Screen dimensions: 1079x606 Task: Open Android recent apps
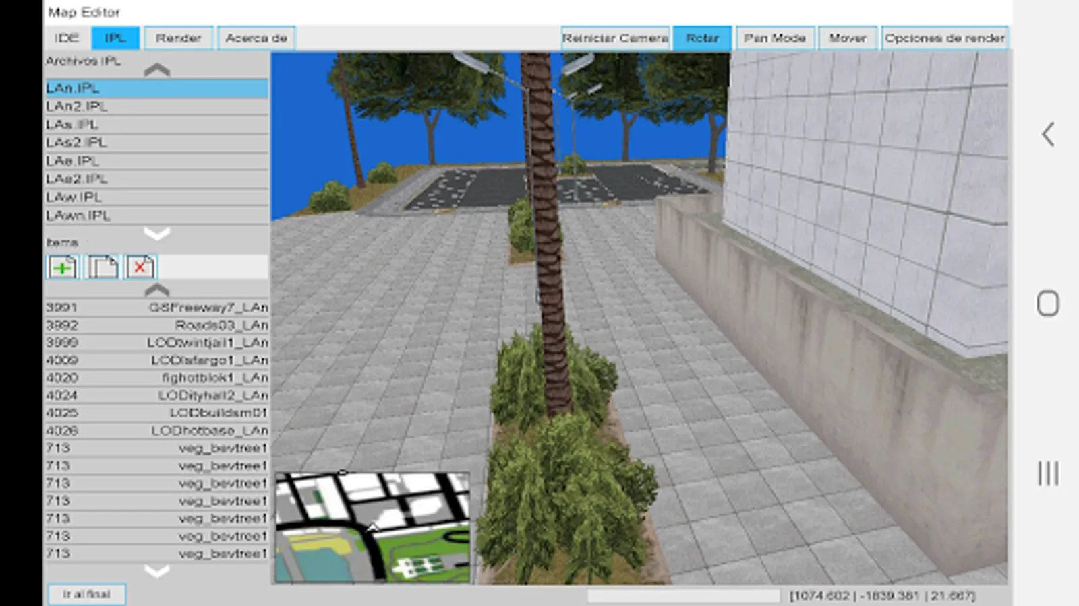[x=1048, y=473]
